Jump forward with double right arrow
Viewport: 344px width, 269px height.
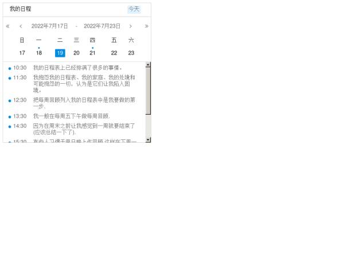146,26
